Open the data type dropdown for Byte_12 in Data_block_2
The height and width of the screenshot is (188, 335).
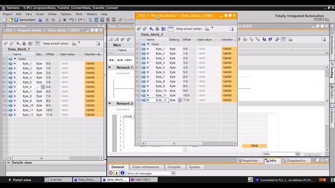[180, 100]
